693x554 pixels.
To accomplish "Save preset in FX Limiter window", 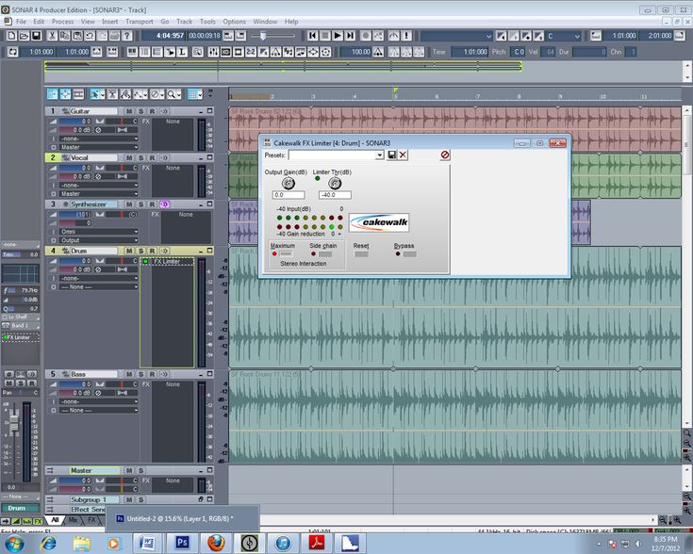I will click(391, 155).
